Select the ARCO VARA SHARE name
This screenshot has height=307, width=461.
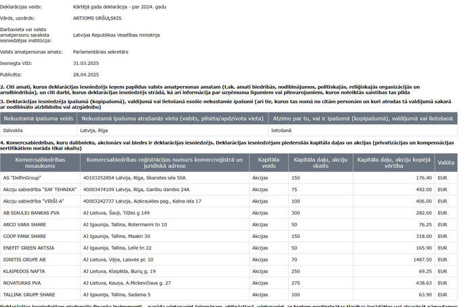[24, 224]
